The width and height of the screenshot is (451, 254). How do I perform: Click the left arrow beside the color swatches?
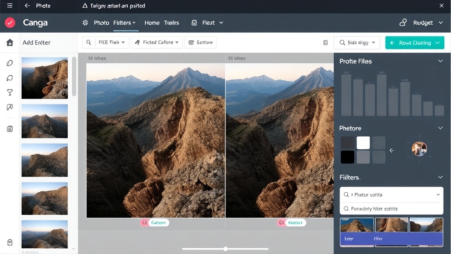[392, 150]
